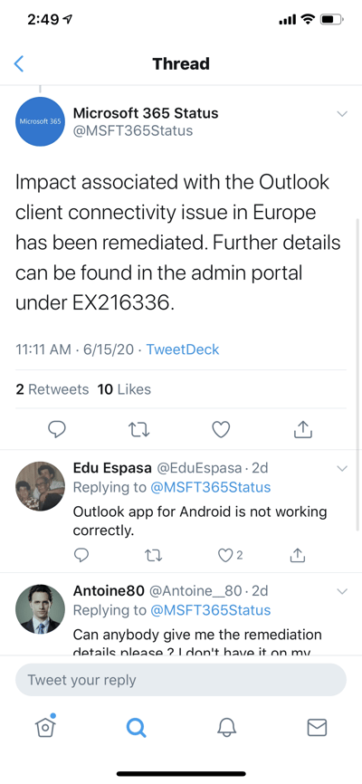The height and width of the screenshot is (784, 362).
Task: Share the Microsoft 365 Status tweet
Action: click(x=303, y=429)
